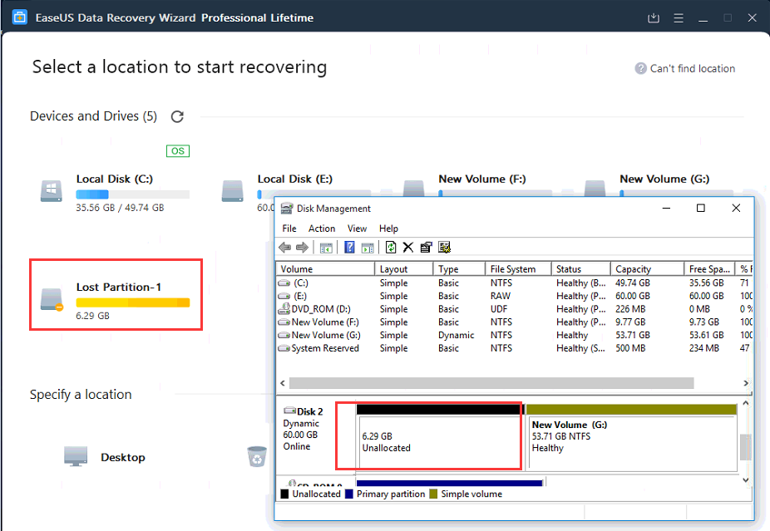Screen dimensions: 770x531
Task: Click the EaseUS app logo icon
Action: (x=20, y=17)
